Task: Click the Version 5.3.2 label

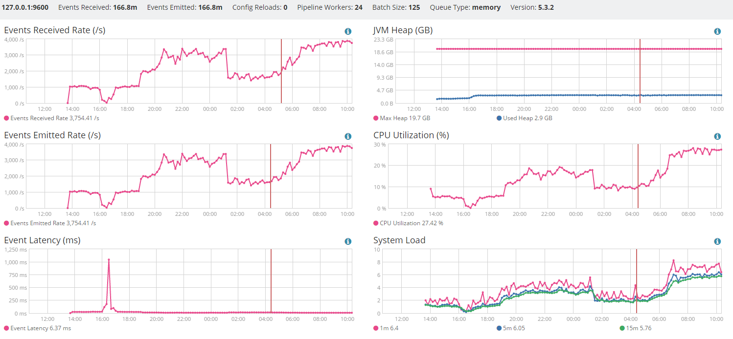Action: (532, 7)
